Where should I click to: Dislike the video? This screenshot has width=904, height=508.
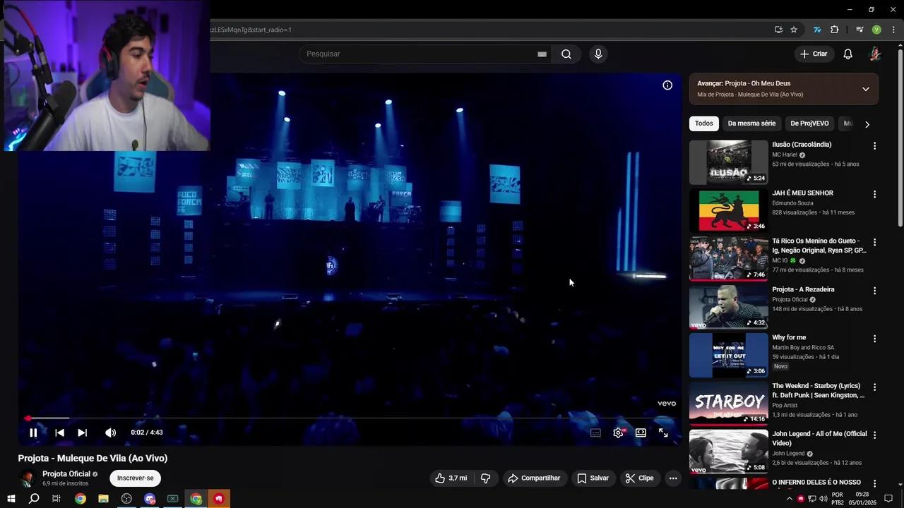pos(485,478)
